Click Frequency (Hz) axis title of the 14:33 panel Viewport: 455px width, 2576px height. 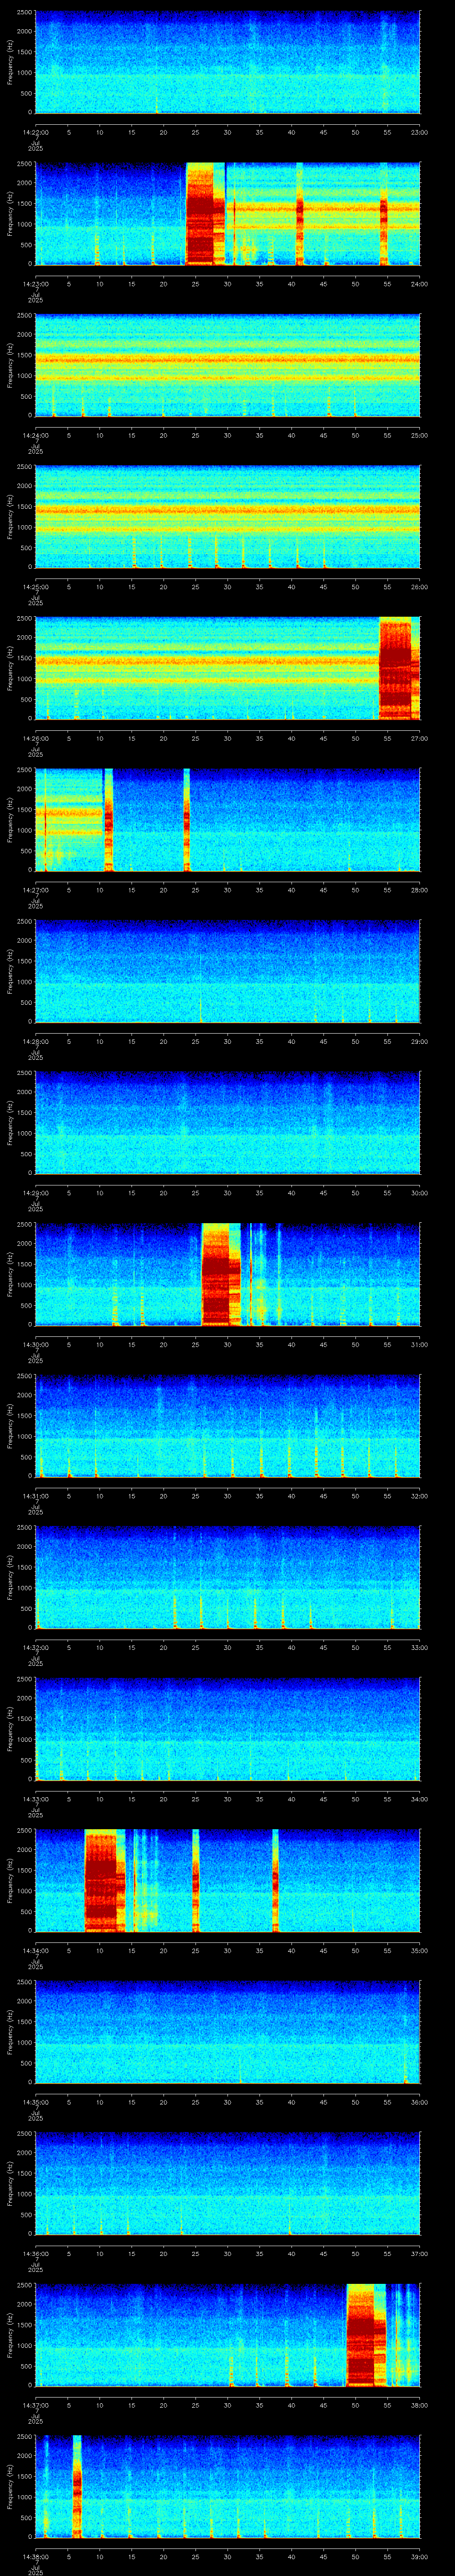pyautogui.click(x=10, y=1729)
